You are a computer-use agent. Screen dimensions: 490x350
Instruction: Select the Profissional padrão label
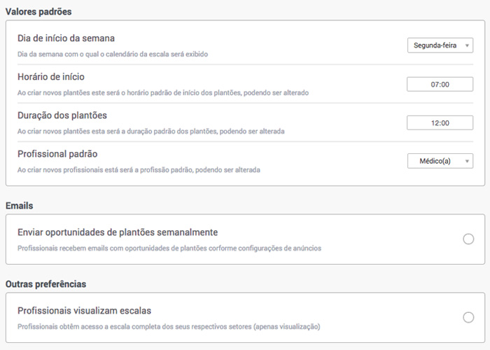tap(57, 153)
